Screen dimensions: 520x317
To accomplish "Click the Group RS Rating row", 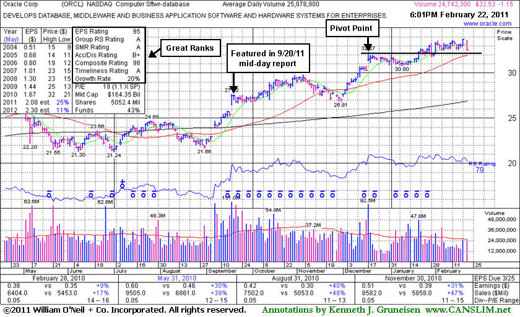I will pos(108,39).
